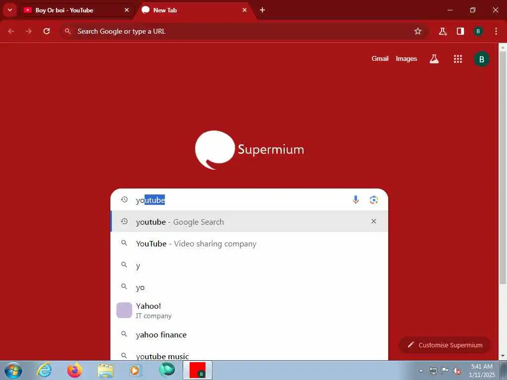The height and width of the screenshot is (380, 507).
Task: Bookmark this page with the star icon
Action: pos(418,31)
